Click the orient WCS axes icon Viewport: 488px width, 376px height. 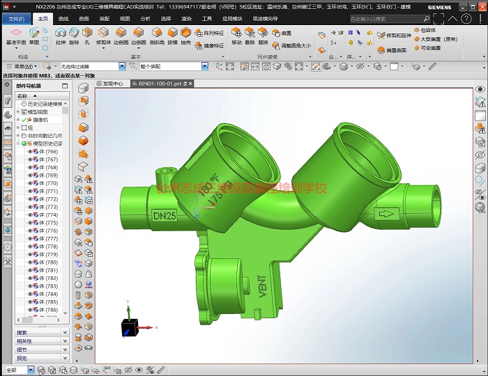click(x=219, y=66)
